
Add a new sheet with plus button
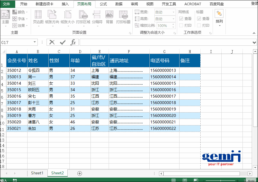pyautogui.click(x=79, y=173)
